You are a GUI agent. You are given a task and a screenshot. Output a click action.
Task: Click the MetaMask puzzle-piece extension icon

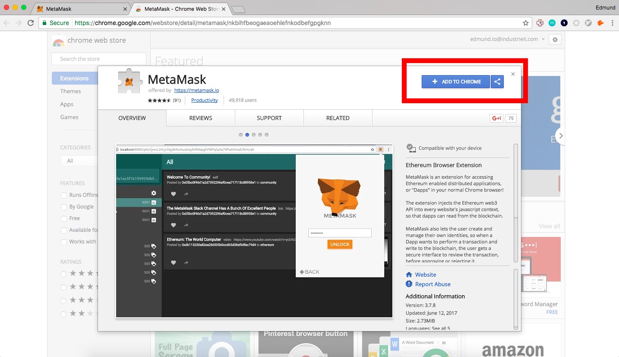129,82
